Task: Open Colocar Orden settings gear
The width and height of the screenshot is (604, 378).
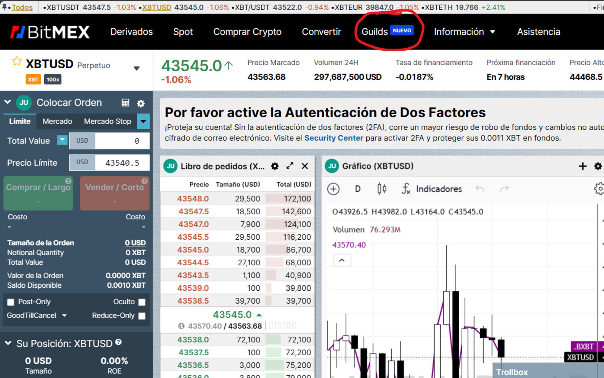Action: 141,103
